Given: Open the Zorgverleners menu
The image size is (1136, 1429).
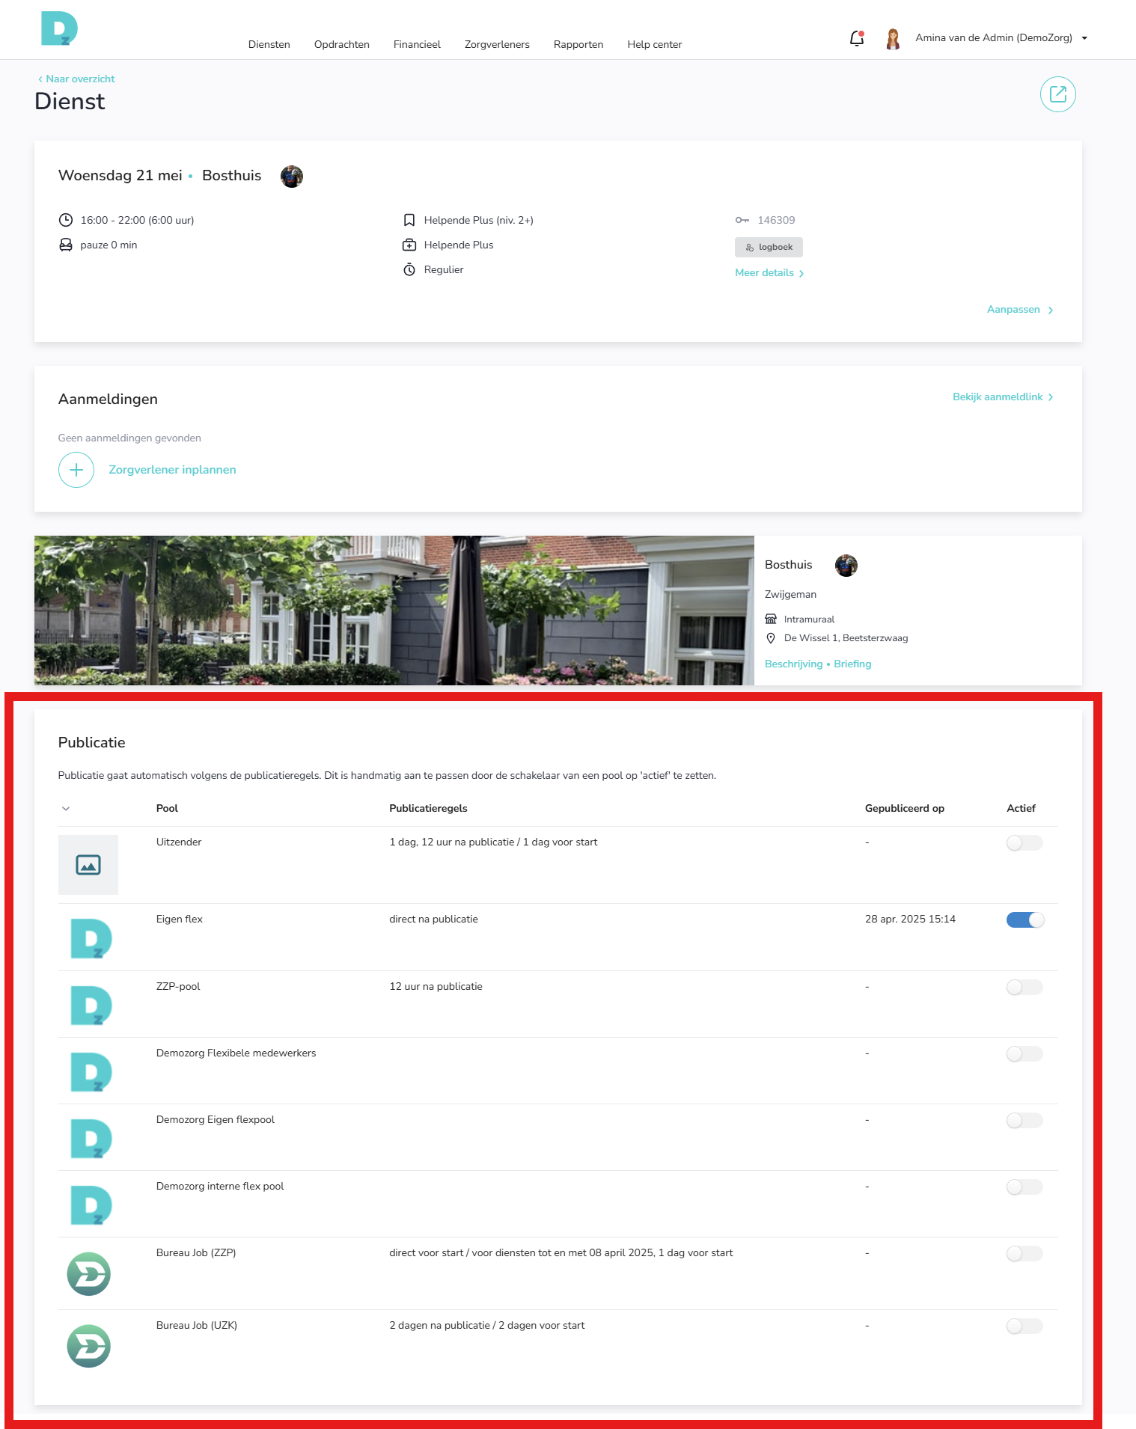Looking at the screenshot, I should point(497,44).
